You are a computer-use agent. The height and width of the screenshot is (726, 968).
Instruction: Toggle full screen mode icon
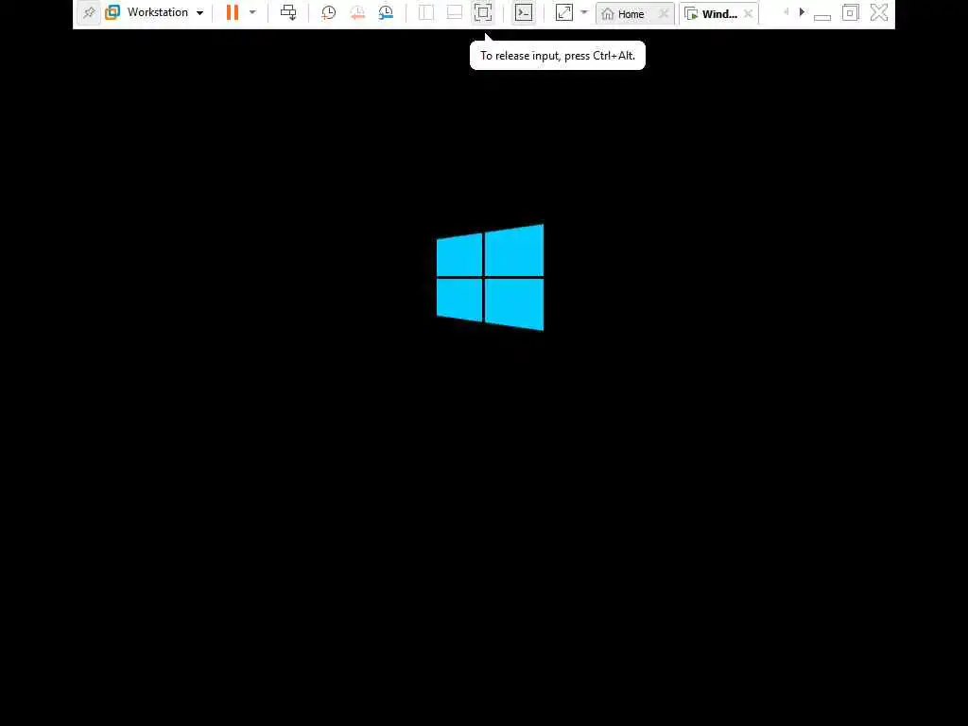click(483, 12)
